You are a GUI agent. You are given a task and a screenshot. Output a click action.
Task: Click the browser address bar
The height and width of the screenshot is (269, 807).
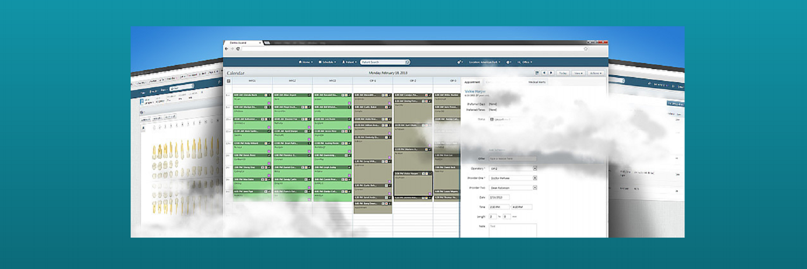pyautogui.click(x=414, y=49)
